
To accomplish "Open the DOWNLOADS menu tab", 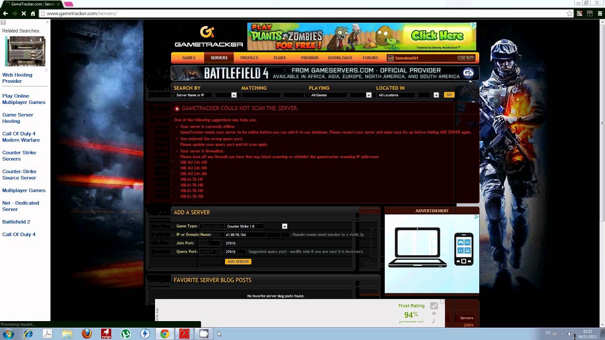I will pyautogui.click(x=340, y=58).
